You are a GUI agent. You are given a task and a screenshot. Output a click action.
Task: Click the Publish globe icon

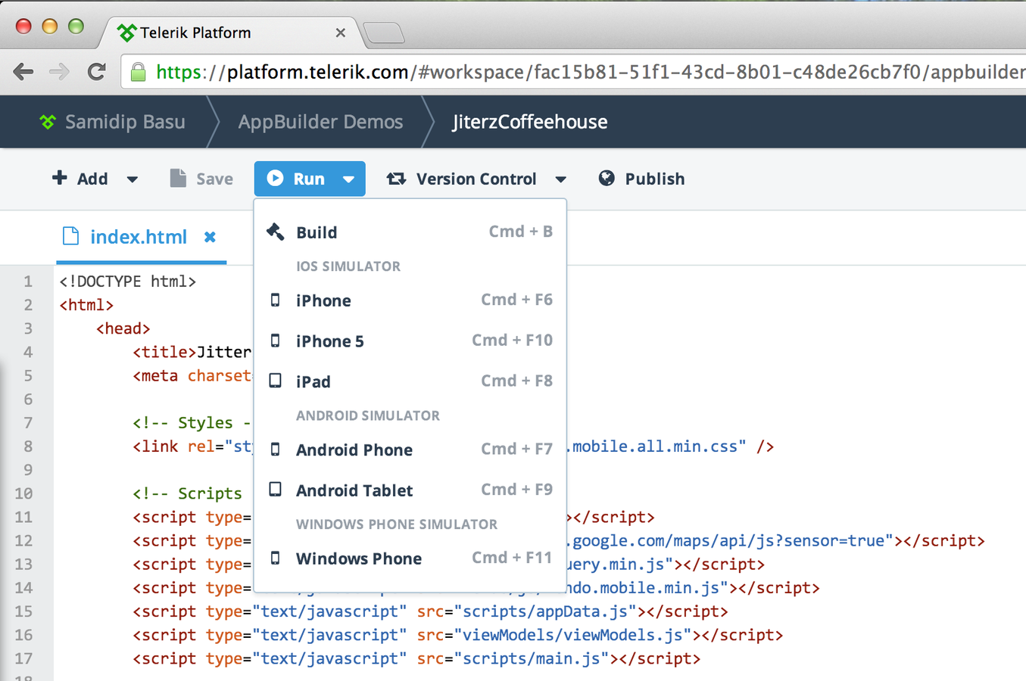[607, 178]
